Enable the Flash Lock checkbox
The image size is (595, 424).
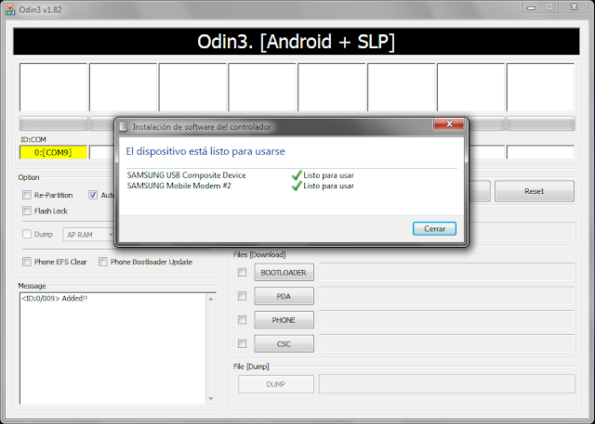pyautogui.click(x=27, y=211)
